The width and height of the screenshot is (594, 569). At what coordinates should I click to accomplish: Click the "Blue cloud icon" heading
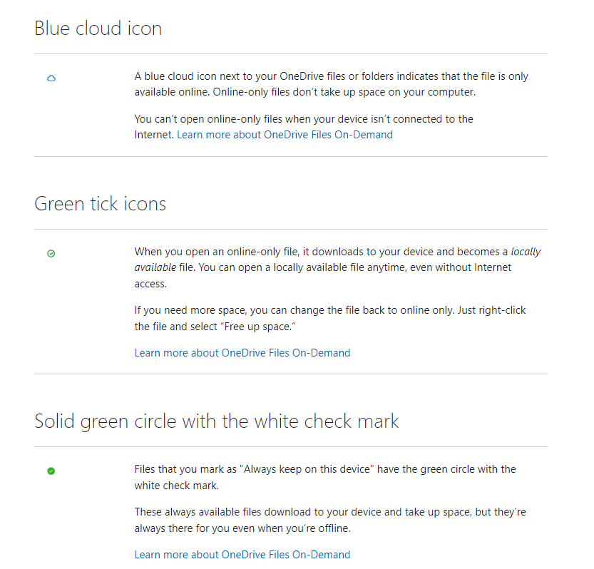(x=98, y=29)
